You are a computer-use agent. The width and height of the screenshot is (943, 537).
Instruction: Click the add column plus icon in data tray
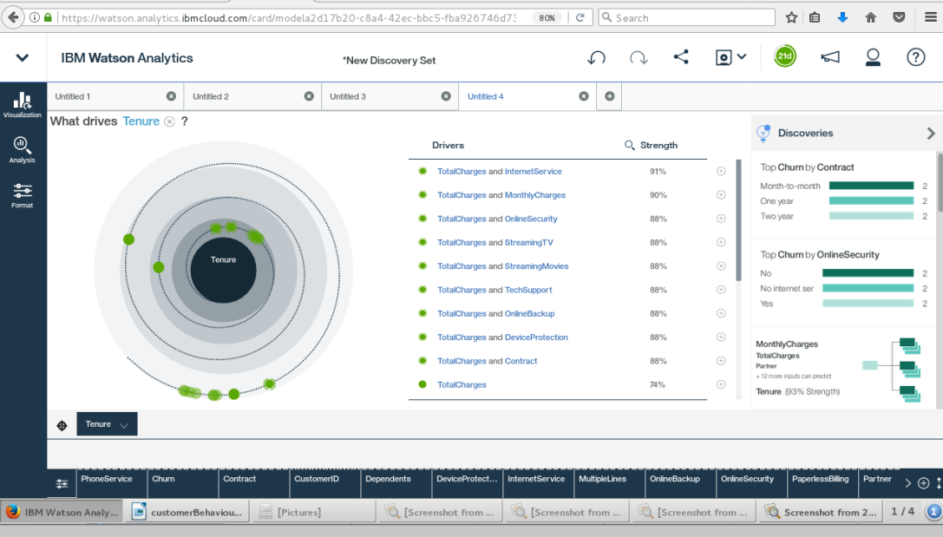[924, 483]
